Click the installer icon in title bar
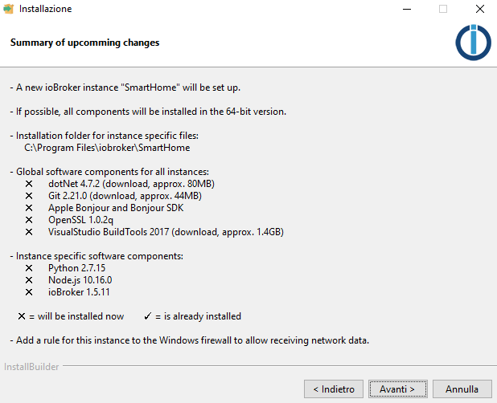The height and width of the screenshot is (403, 497). click(9, 9)
